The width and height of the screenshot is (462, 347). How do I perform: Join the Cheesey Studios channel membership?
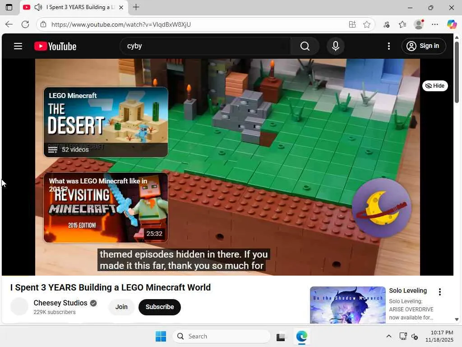pos(121,307)
